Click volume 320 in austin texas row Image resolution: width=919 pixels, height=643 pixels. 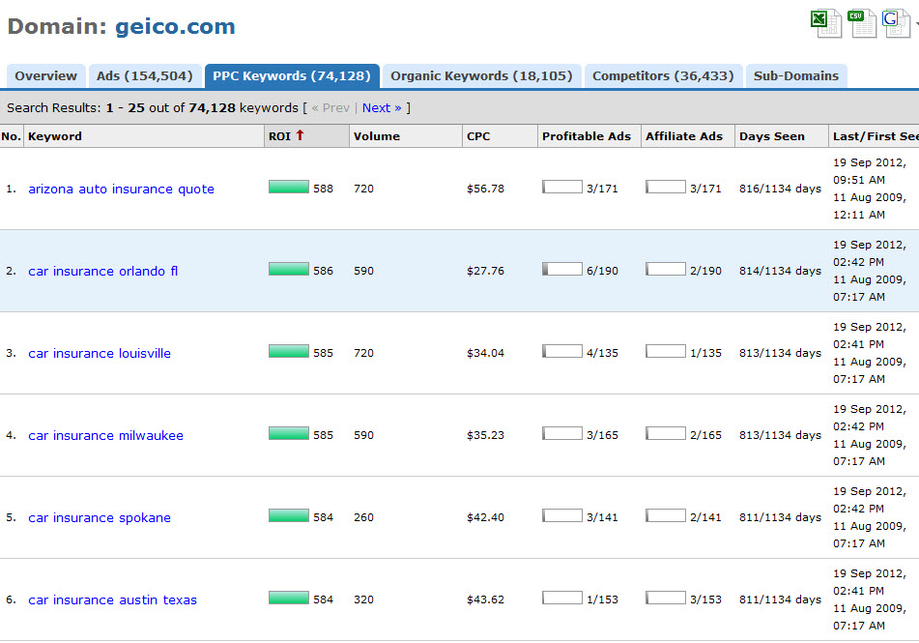363,599
